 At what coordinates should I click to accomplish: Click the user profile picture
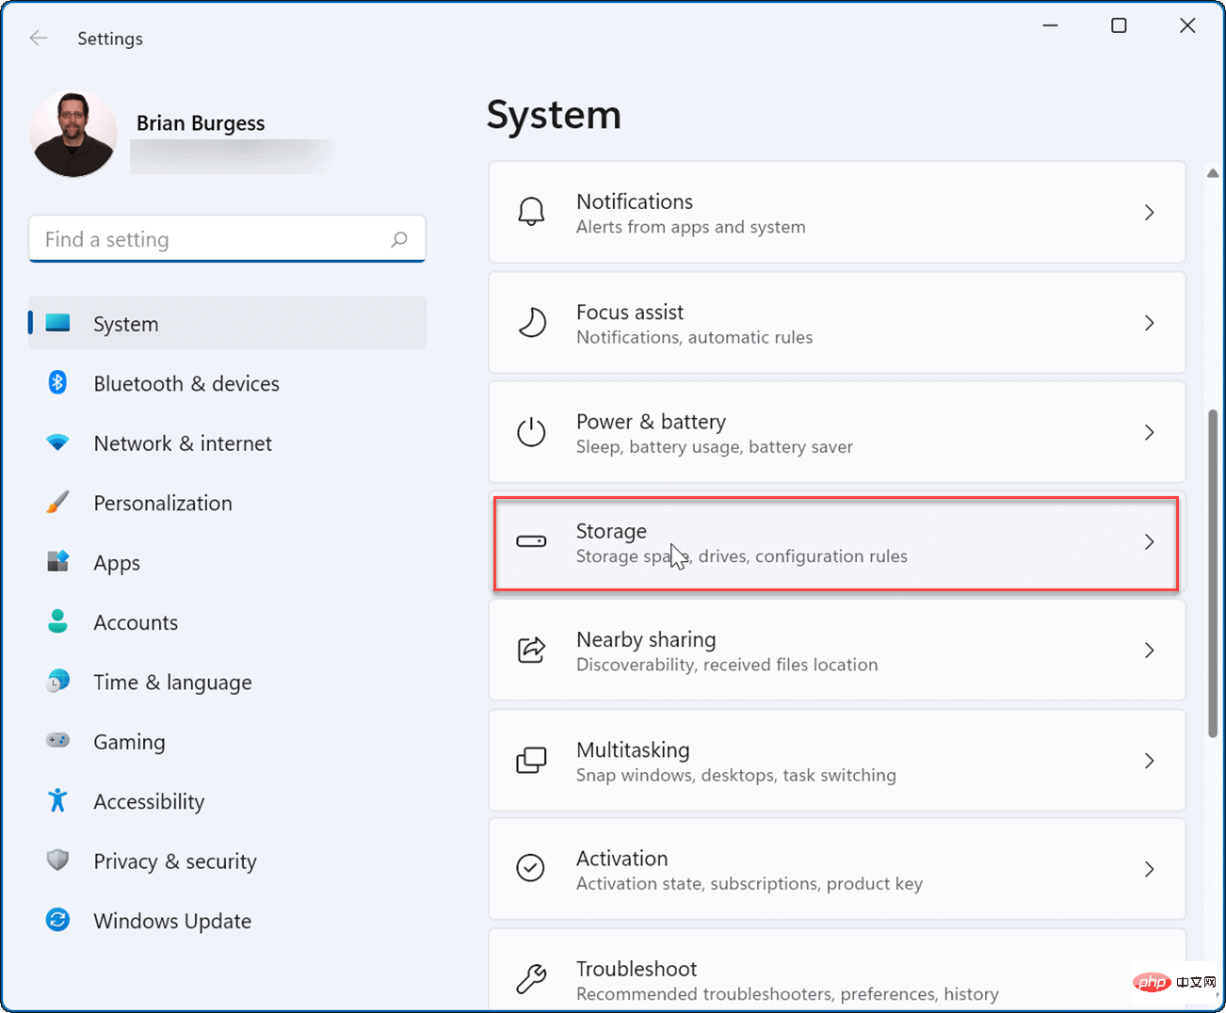(73, 134)
